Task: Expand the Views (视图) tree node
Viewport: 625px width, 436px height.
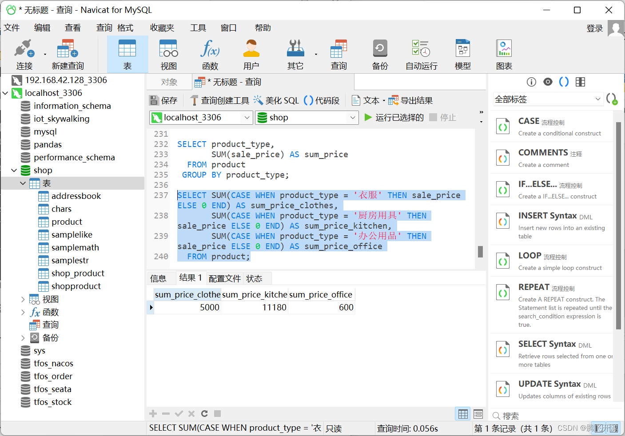Action: (23, 299)
